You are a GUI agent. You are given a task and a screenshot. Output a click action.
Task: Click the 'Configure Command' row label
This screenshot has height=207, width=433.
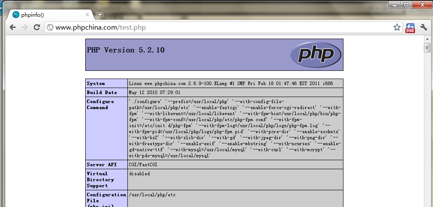click(x=100, y=104)
